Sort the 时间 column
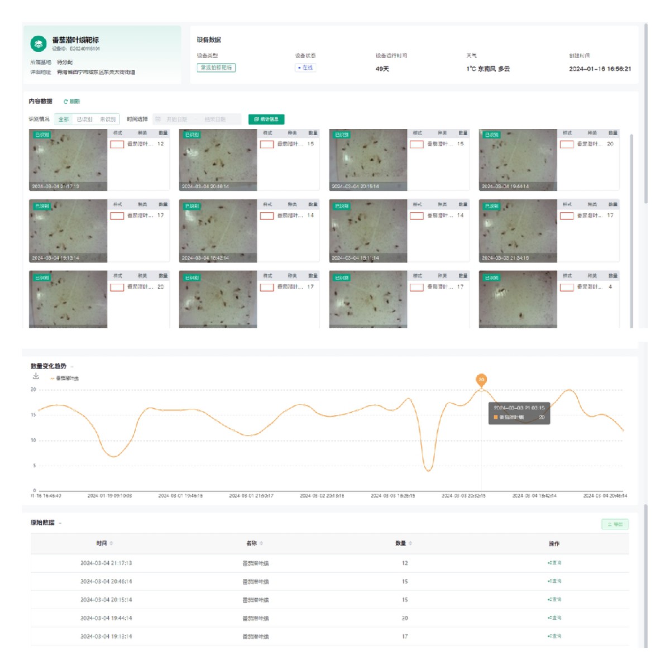Image resolution: width=670 pixels, height=670 pixels. coord(112,543)
